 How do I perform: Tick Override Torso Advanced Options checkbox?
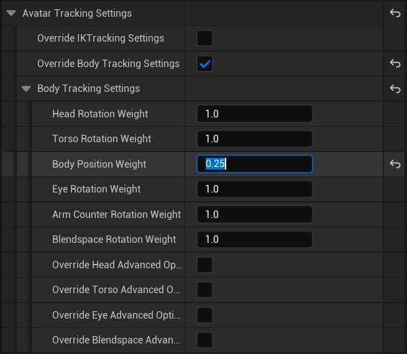[x=204, y=290]
